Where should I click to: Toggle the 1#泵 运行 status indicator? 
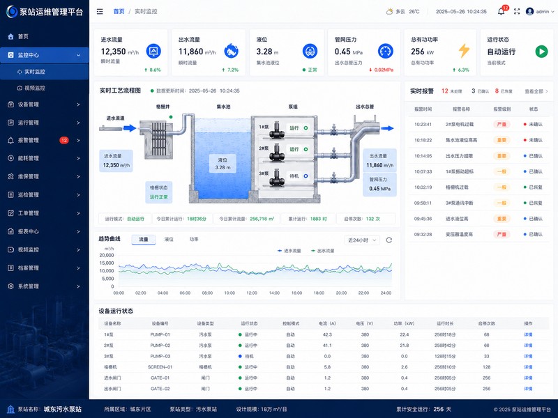[x=306, y=128]
